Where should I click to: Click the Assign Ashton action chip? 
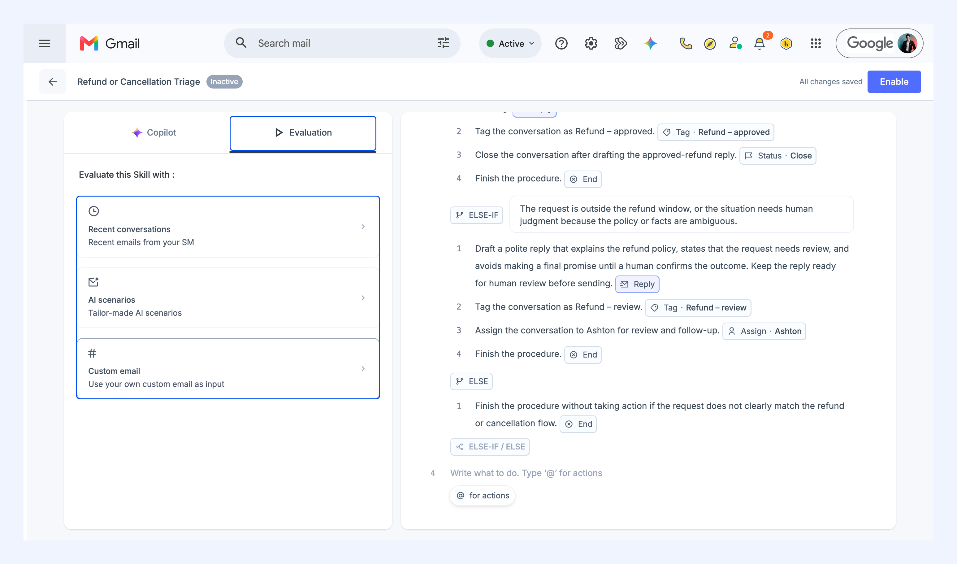(x=764, y=331)
